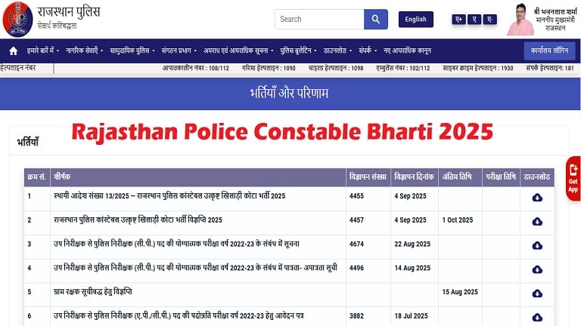Expand नागरिक सेवाएँ menu
581x326 pixels.
[84, 51]
